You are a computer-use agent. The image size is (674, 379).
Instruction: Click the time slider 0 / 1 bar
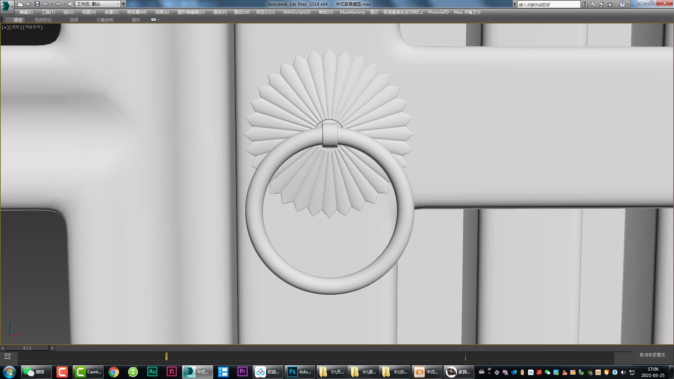point(27,348)
